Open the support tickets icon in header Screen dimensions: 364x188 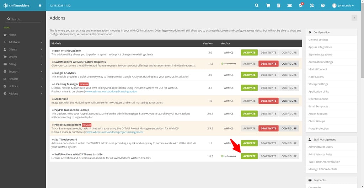[x=290, y=6]
